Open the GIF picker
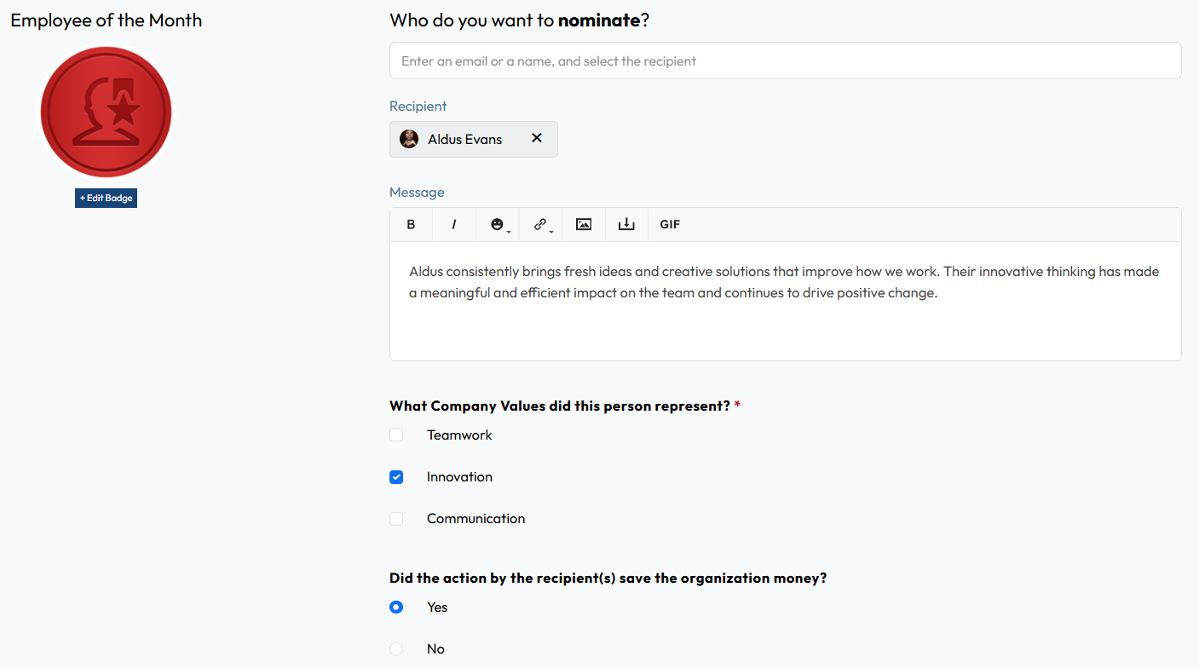This screenshot has width=1199, height=668. point(670,224)
